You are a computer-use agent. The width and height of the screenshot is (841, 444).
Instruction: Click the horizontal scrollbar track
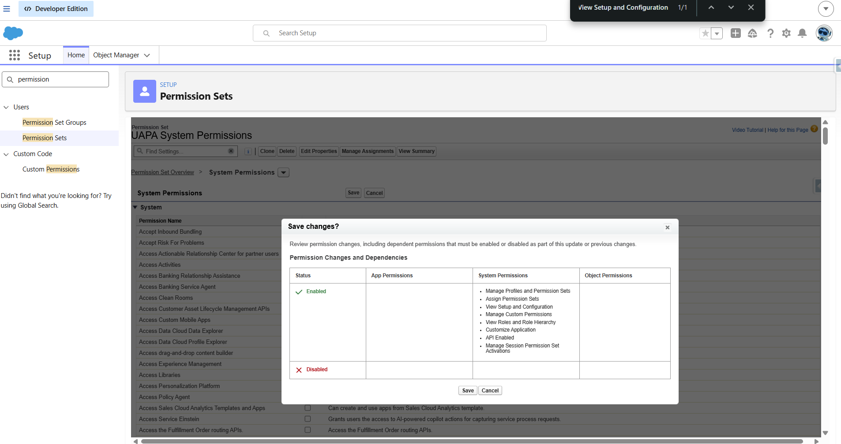pyautogui.click(x=472, y=441)
